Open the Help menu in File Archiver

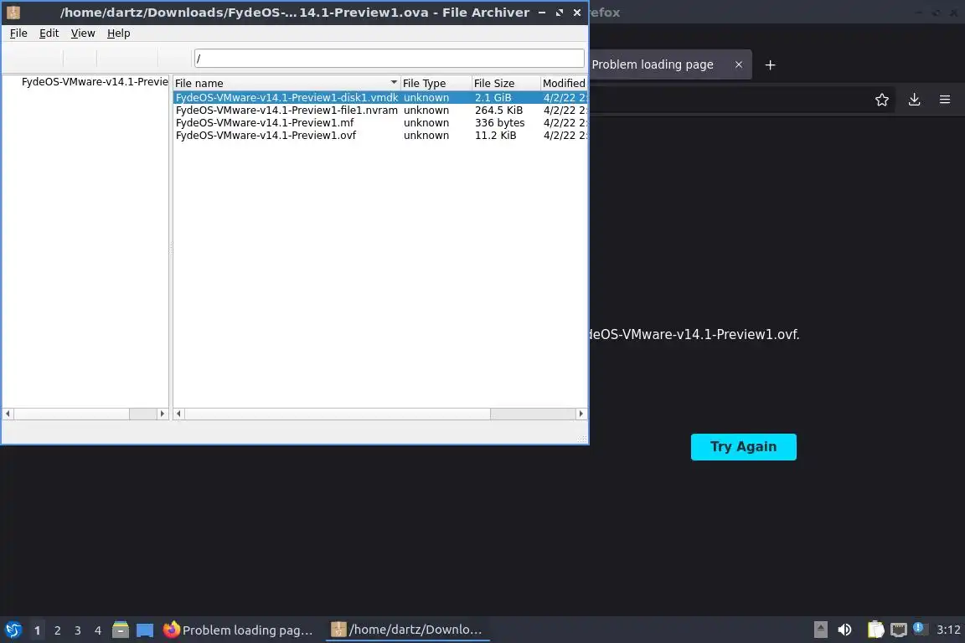tap(119, 33)
